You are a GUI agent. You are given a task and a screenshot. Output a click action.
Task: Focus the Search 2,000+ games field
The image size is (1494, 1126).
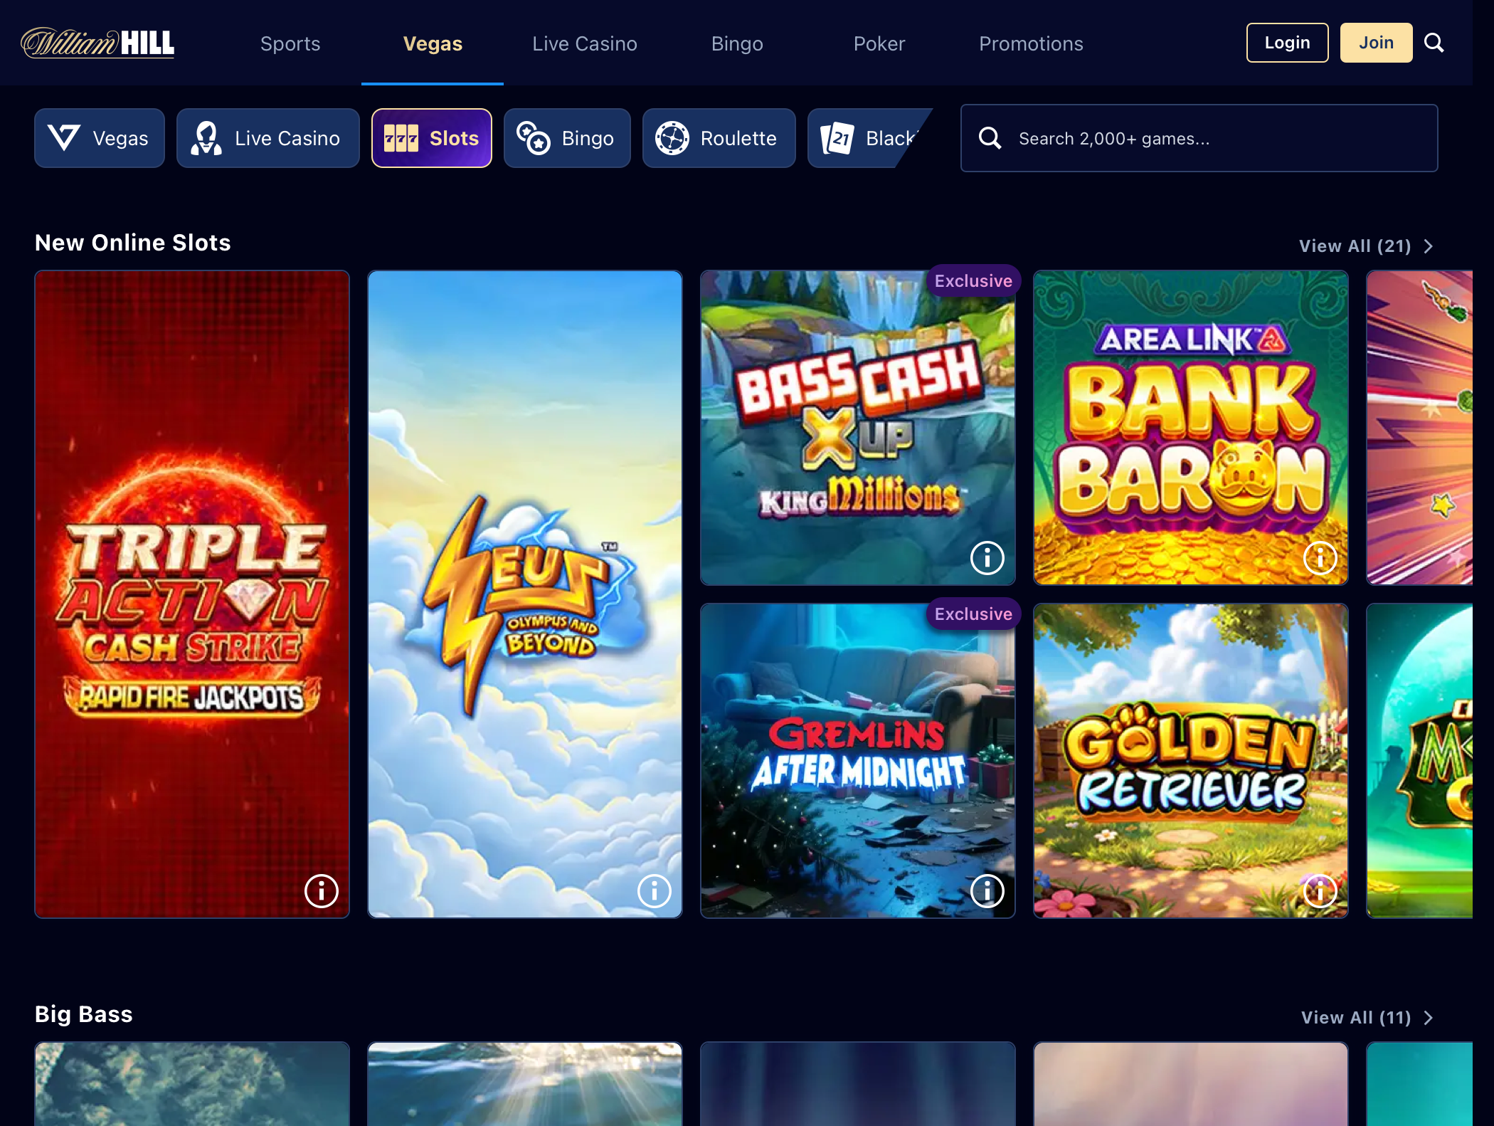[x=1199, y=138]
